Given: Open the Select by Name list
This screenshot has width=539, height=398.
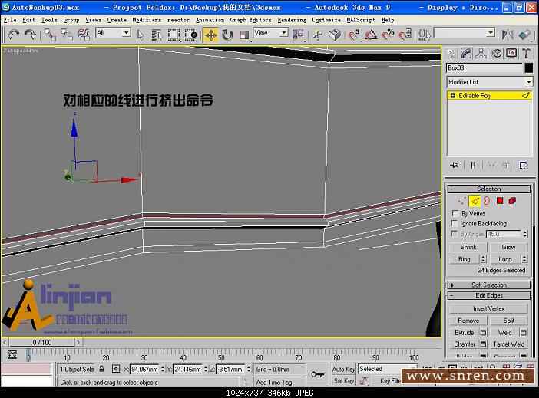Looking at the screenshot, I should click(x=157, y=35).
